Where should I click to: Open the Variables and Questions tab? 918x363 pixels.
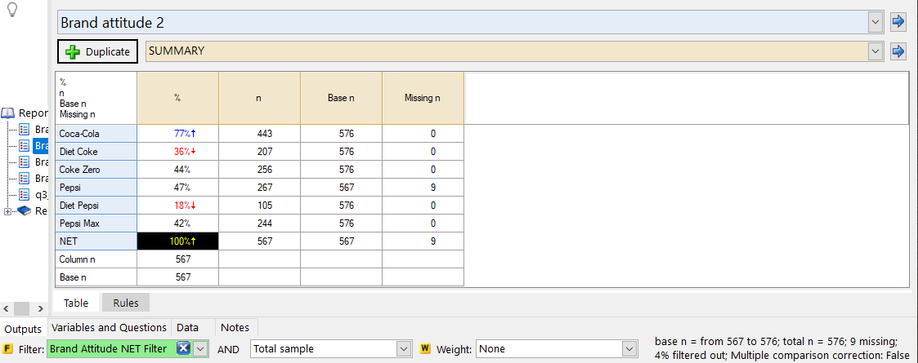pos(109,327)
